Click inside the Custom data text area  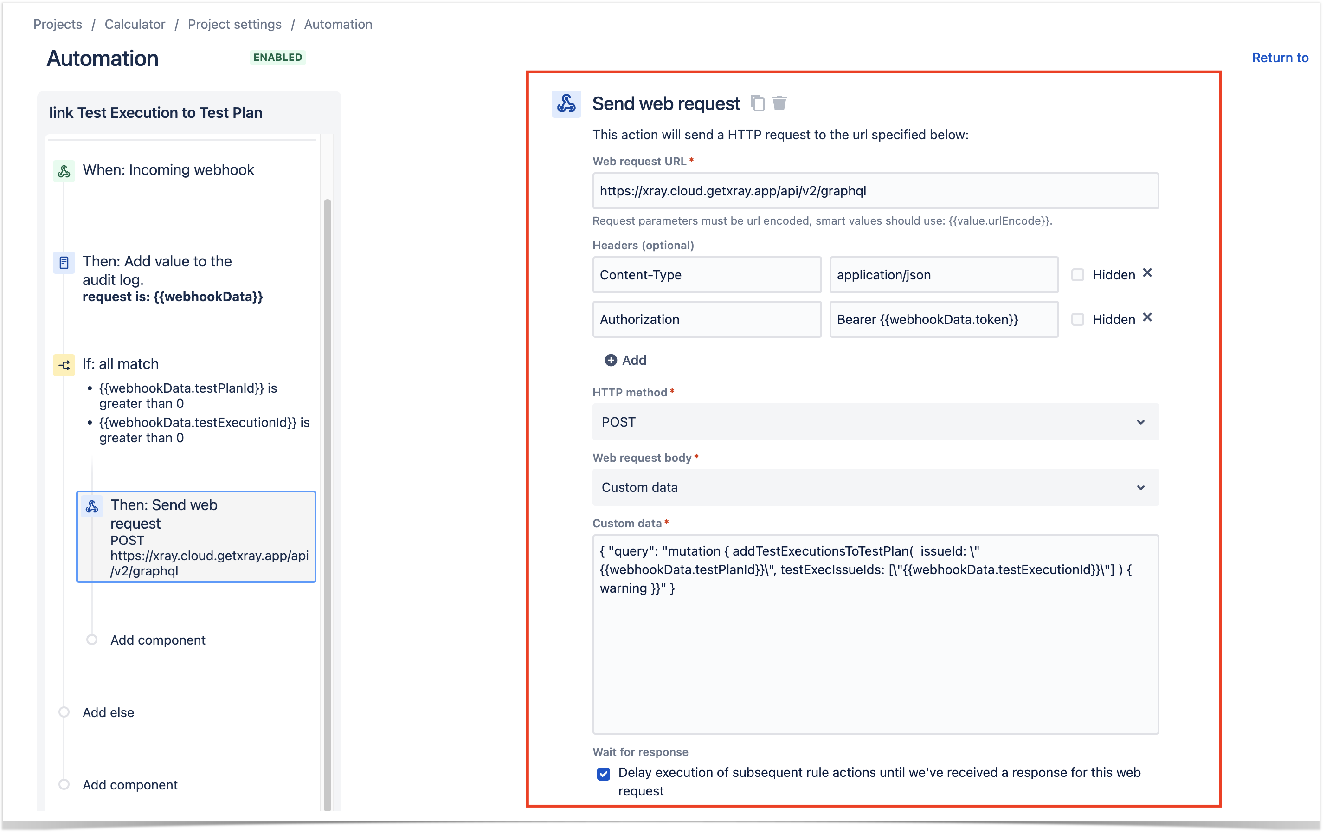[875, 634]
